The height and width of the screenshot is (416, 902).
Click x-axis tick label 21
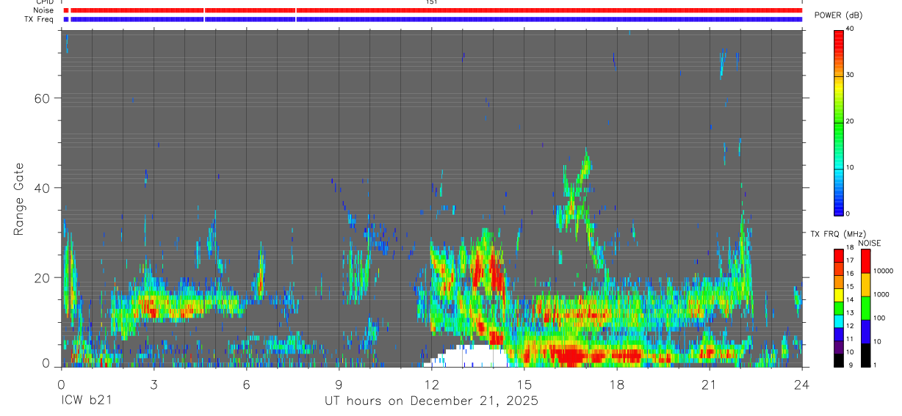(x=710, y=384)
